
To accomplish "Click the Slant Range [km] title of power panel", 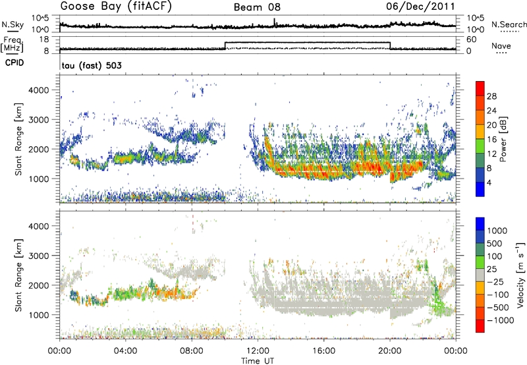I will (x=18, y=139).
